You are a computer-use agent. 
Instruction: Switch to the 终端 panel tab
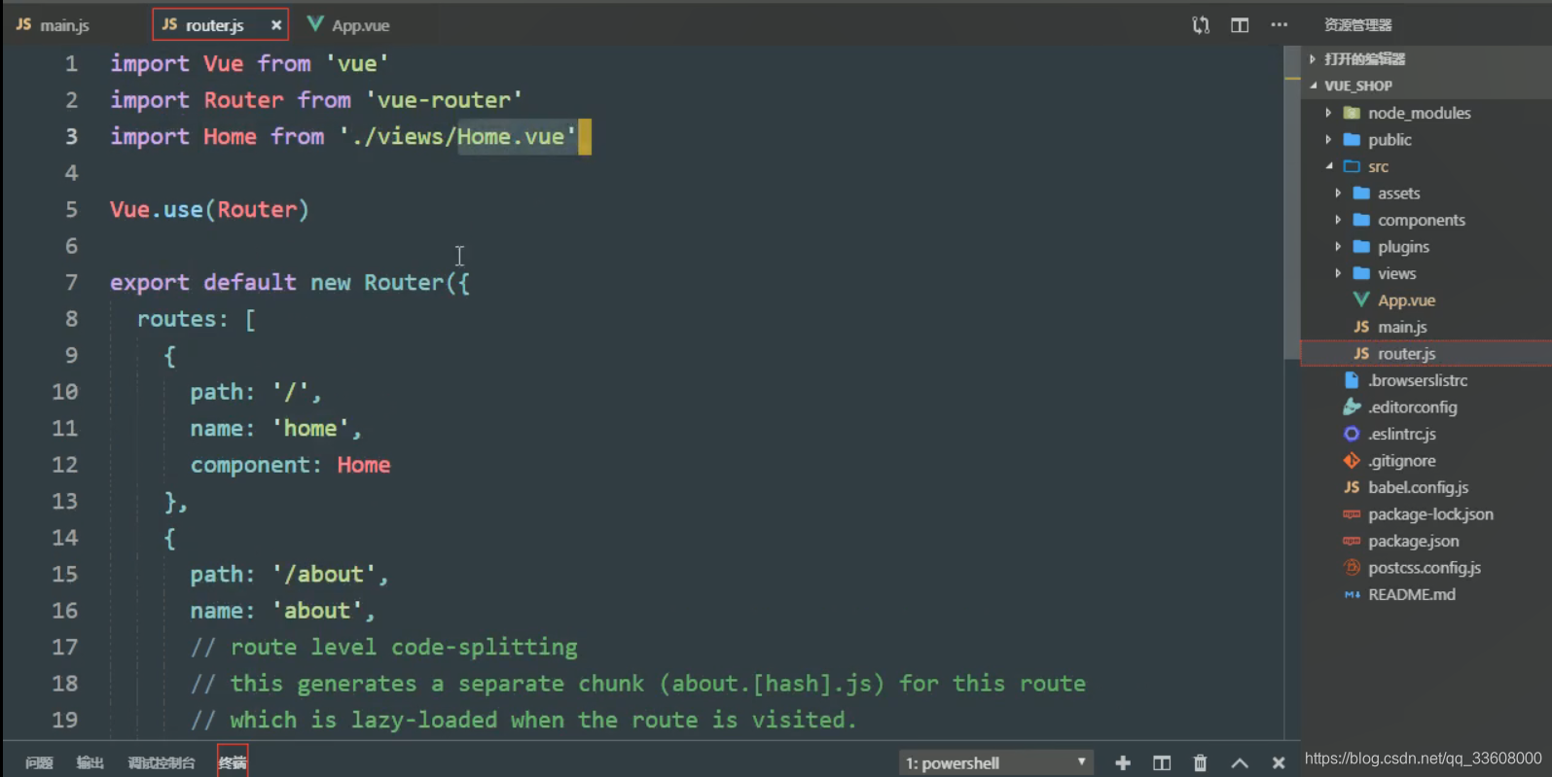[233, 763]
